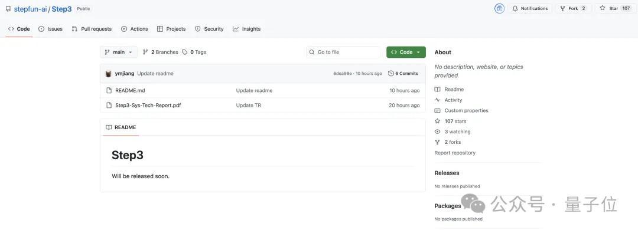The image size is (638, 230).
Task: Open ymjiang's avatar in commit row
Action: click(x=109, y=74)
